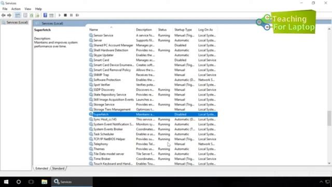Select the Themes service
Image resolution: width=332 pixels, height=187 pixels.
click(153, 149)
